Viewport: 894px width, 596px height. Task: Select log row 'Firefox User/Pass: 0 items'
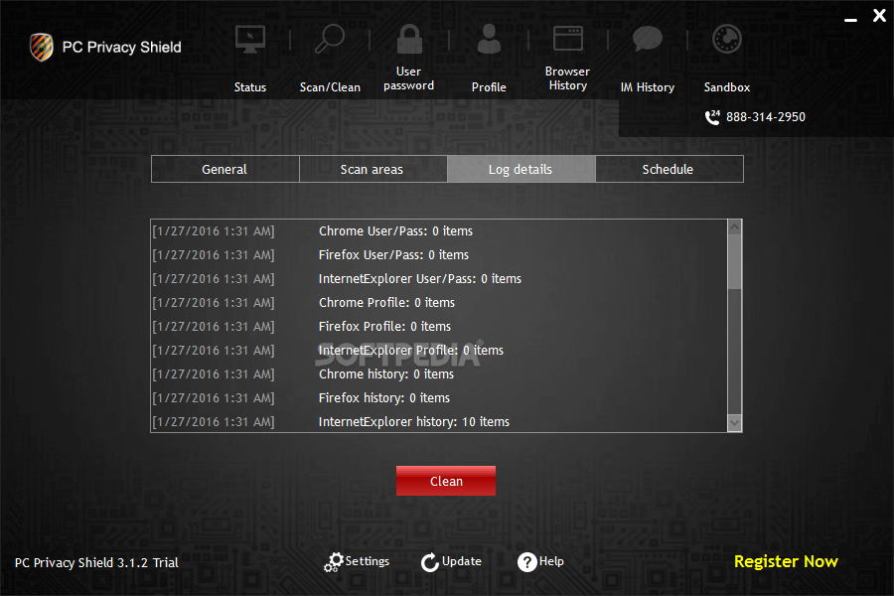click(439, 255)
